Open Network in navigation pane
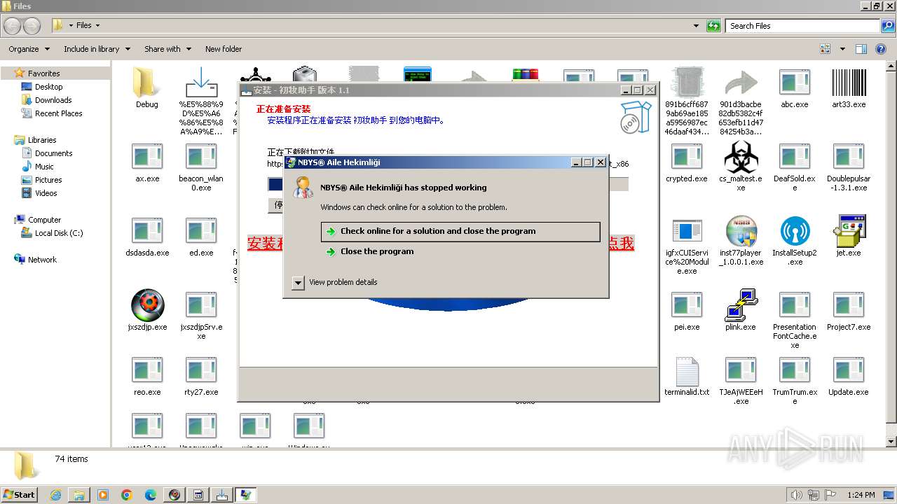 [42, 260]
